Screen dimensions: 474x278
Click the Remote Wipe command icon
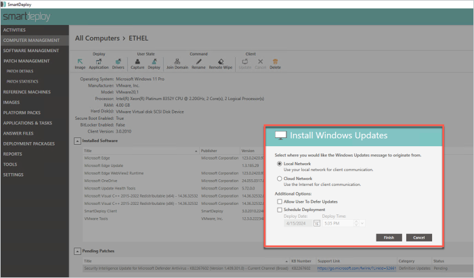pyautogui.click(x=221, y=62)
